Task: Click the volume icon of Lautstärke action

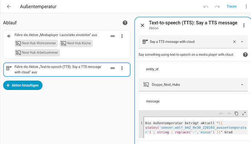Action: [9, 36]
